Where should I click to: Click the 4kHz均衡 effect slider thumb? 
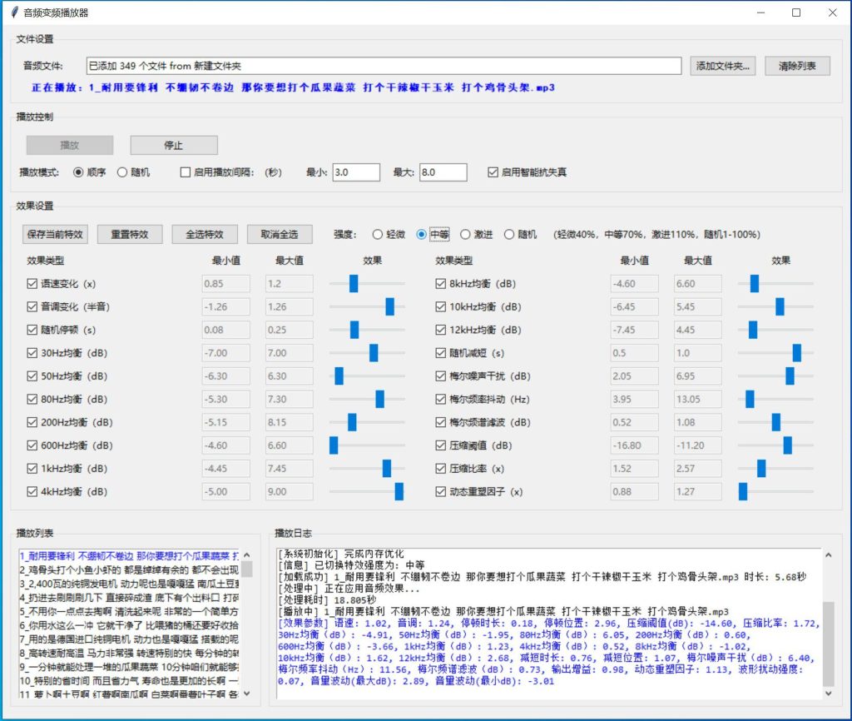[399, 491]
